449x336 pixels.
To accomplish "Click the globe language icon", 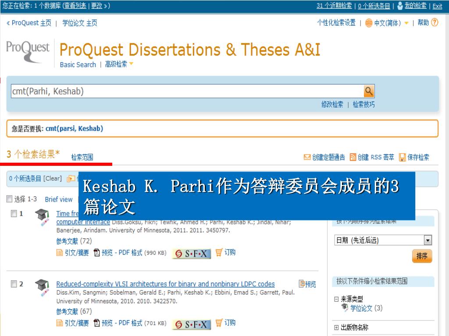I will tap(369, 23).
